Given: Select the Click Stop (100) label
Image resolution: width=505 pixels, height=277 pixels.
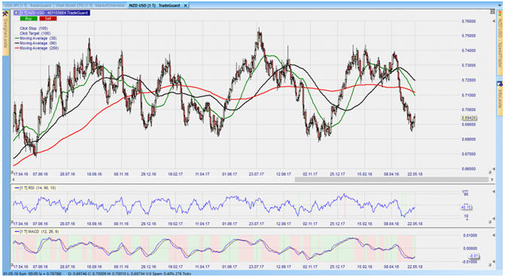Looking at the screenshot, I should coord(34,29).
